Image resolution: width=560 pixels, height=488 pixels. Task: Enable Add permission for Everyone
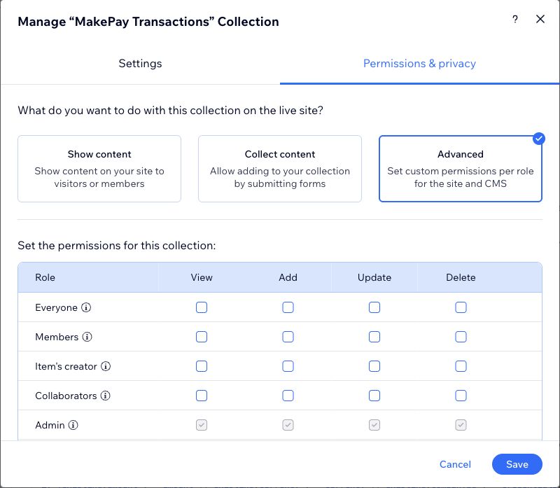coord(288,307)
